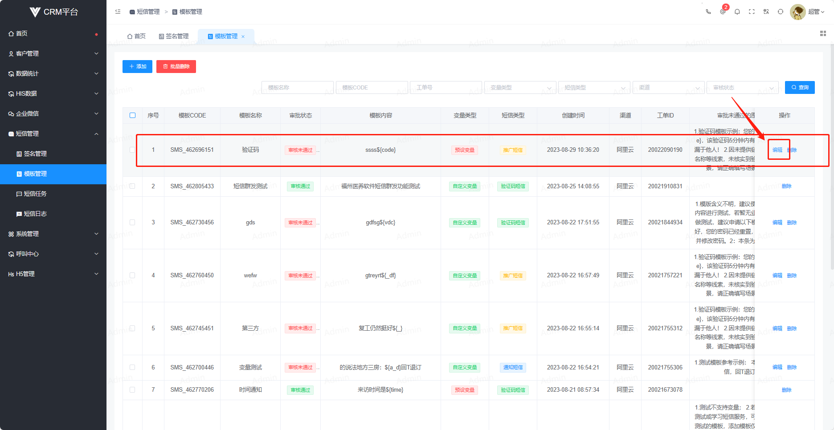The image size is (834, 430).
Task: Check the row for SMS_462770206
Action: pos(132,389)
